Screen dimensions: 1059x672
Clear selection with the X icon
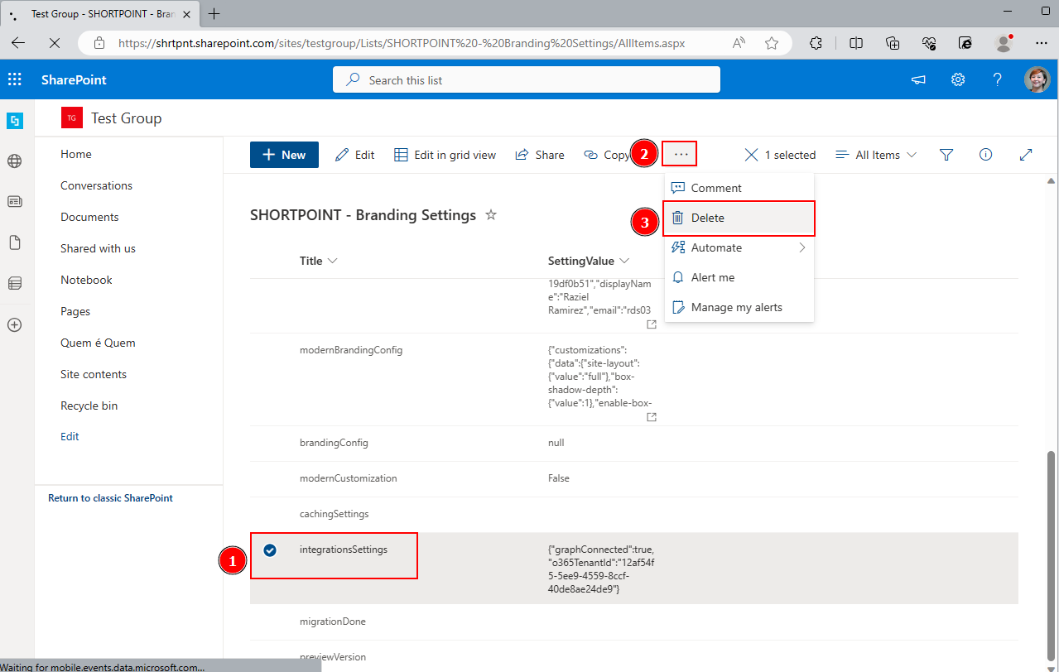tap(751, 155)
